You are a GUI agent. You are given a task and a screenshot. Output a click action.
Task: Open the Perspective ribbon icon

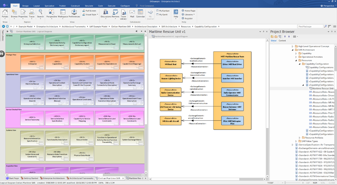52,13
